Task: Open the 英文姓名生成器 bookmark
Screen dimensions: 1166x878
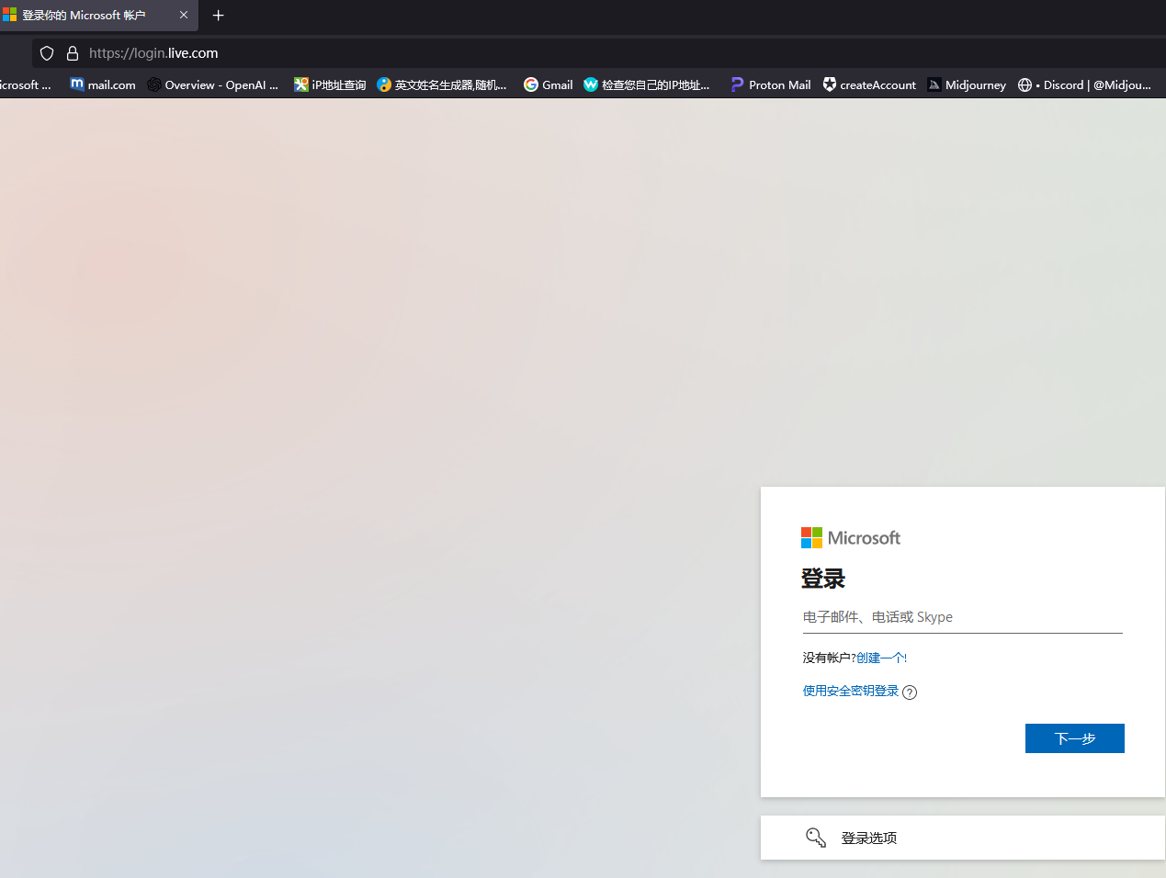Action: (x=442, y=84)
